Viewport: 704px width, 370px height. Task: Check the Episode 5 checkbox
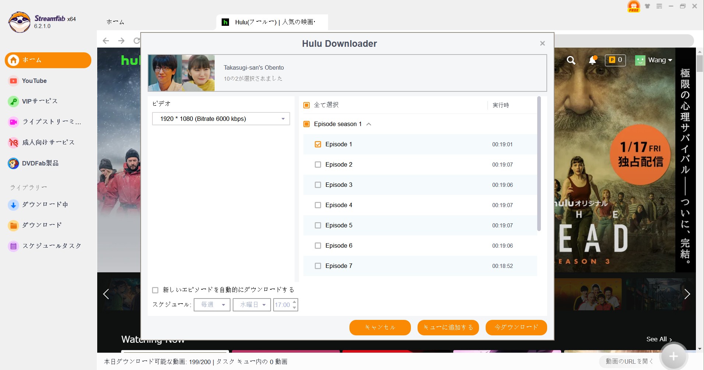318,226
